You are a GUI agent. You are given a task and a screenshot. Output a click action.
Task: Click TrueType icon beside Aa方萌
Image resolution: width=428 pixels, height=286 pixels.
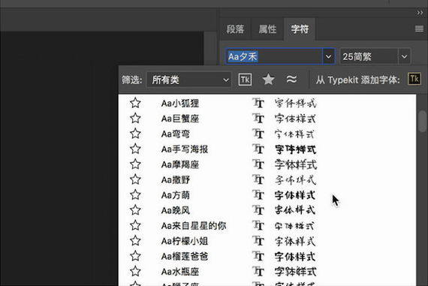[x=258, y=195]
